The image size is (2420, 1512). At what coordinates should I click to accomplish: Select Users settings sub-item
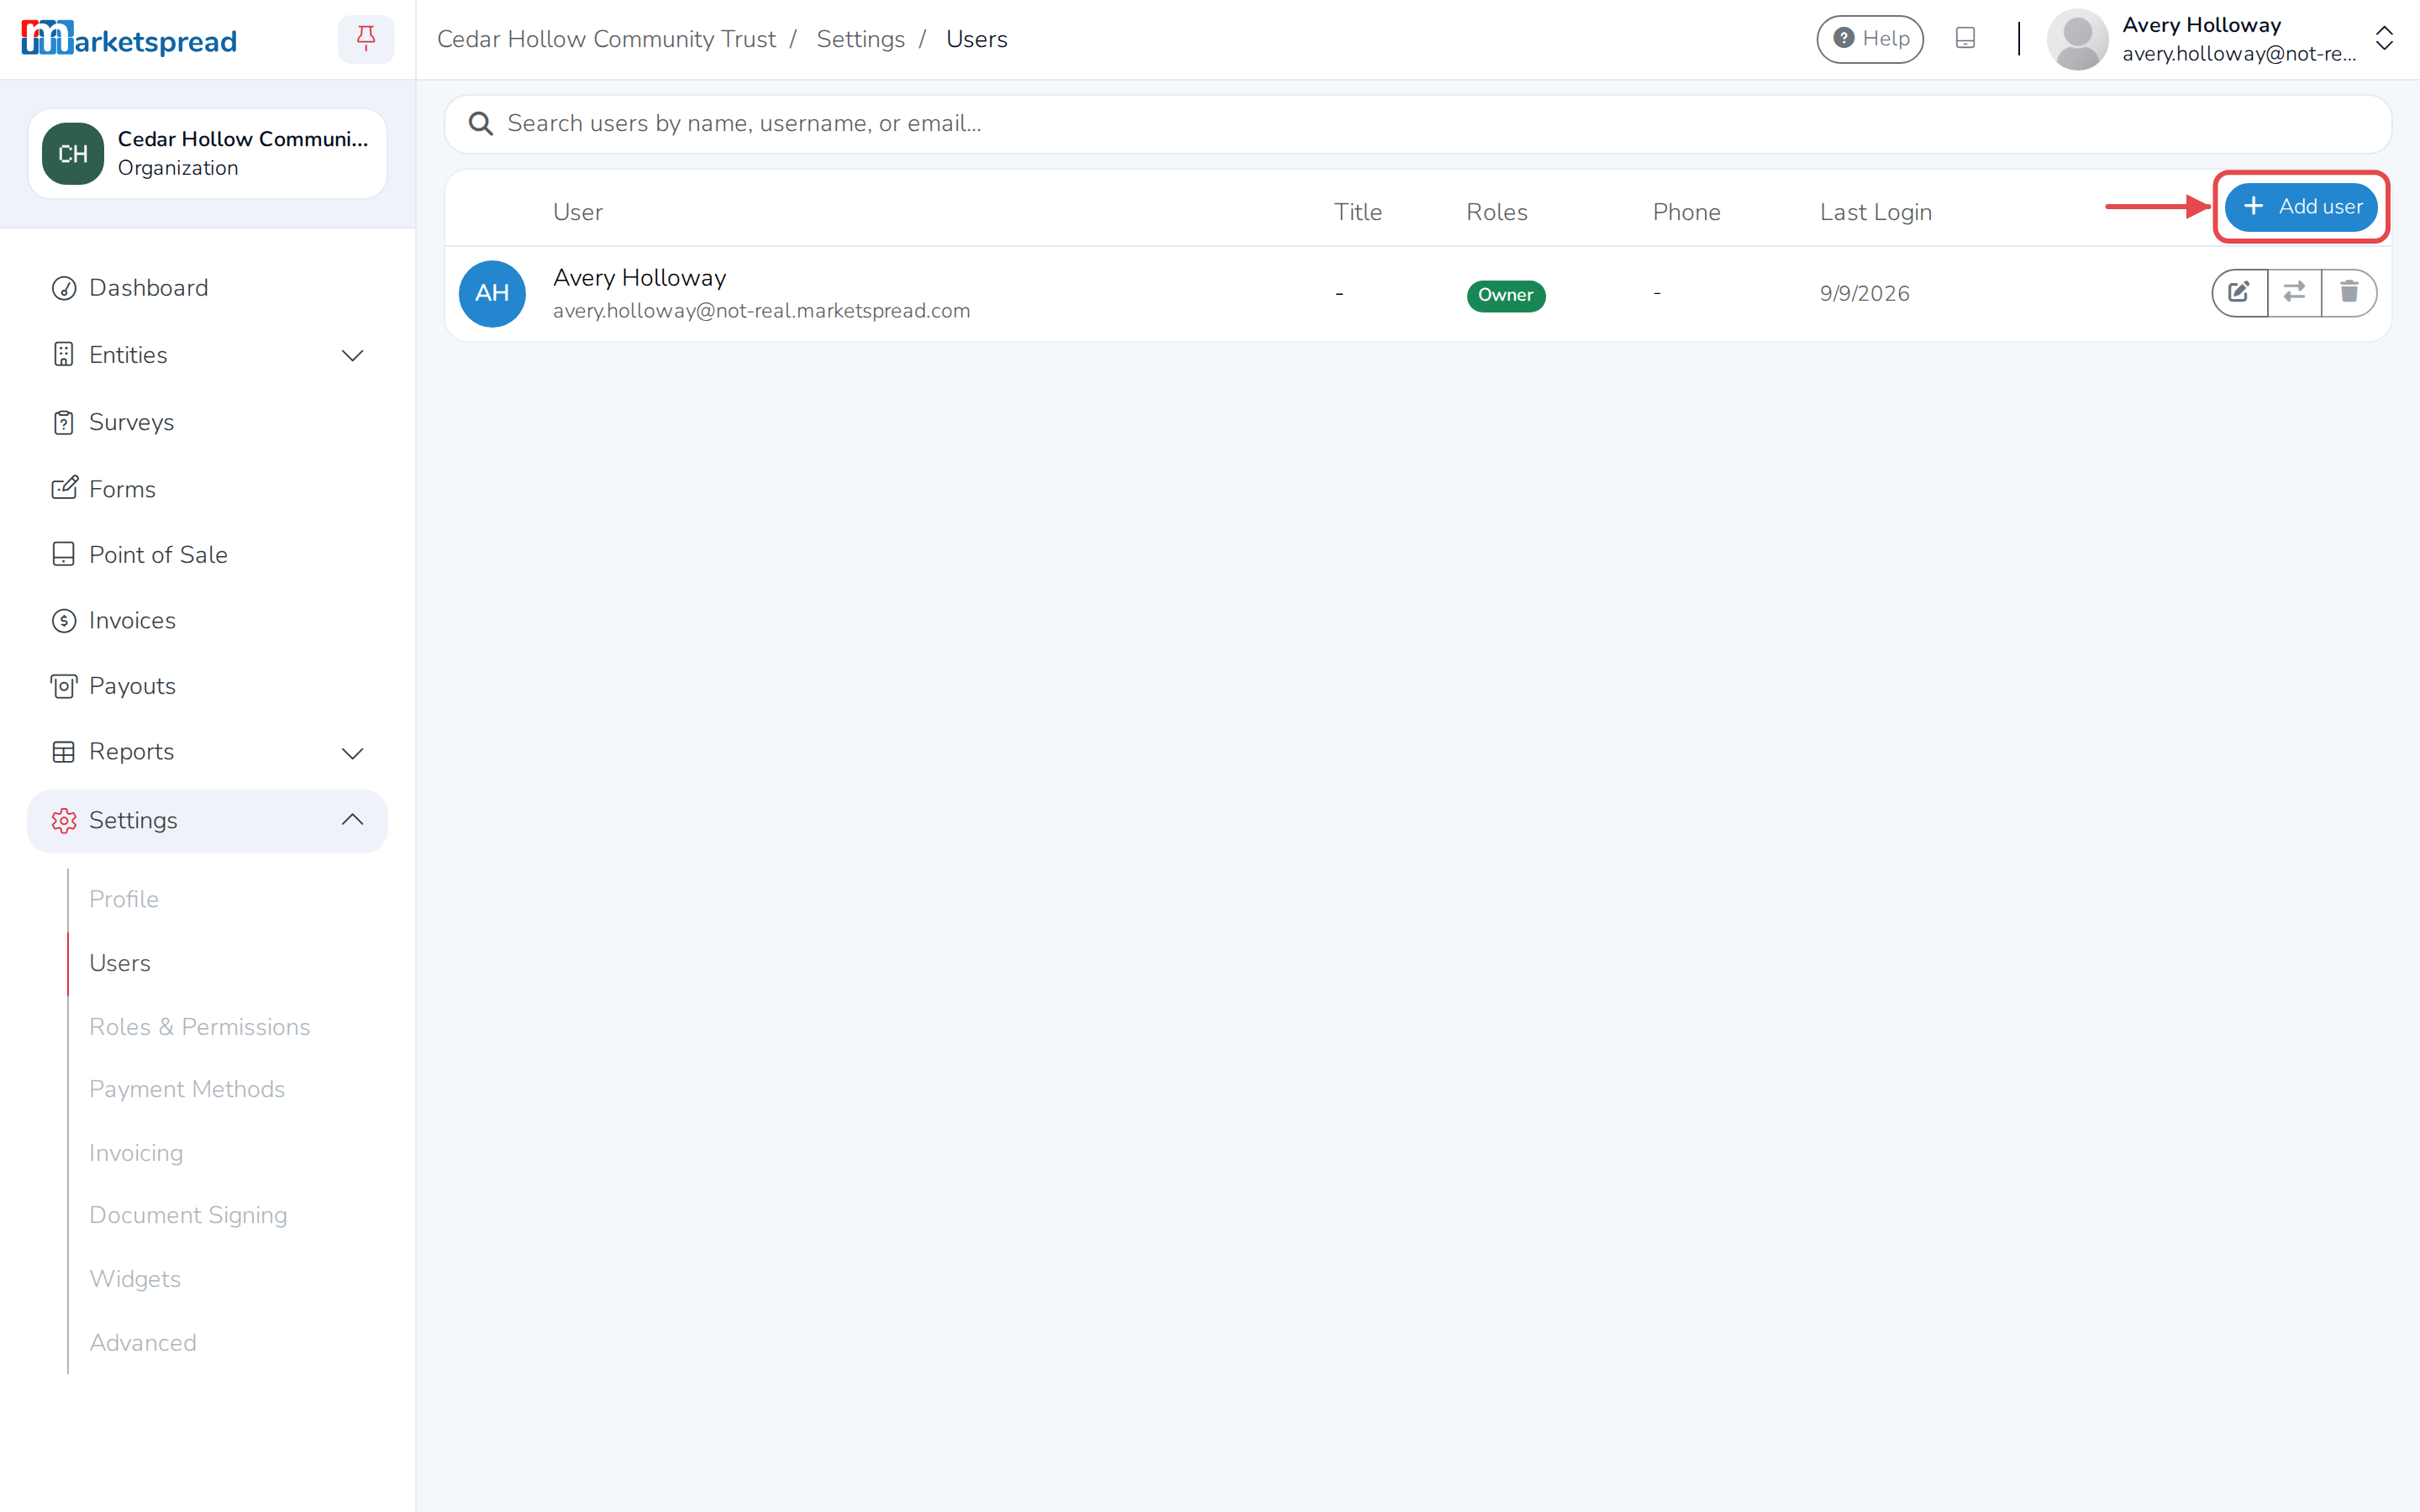click(x=120, y=963)
